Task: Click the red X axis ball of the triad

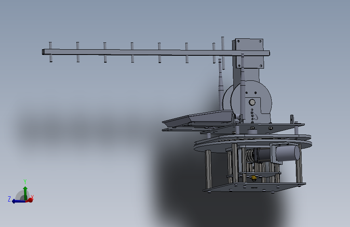Action: tap(30, 200)
